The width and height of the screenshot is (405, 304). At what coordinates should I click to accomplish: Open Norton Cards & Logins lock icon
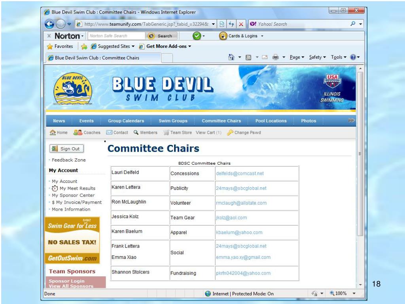[x=223, y=36]
